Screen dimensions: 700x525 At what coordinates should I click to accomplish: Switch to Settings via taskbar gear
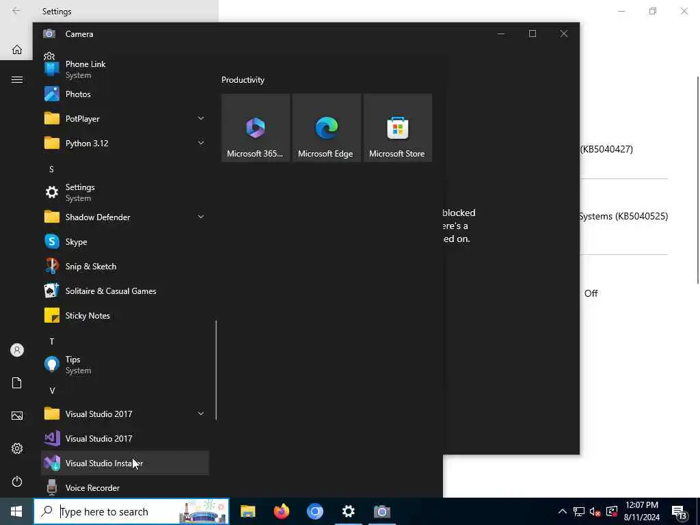(x=348, y=511)
